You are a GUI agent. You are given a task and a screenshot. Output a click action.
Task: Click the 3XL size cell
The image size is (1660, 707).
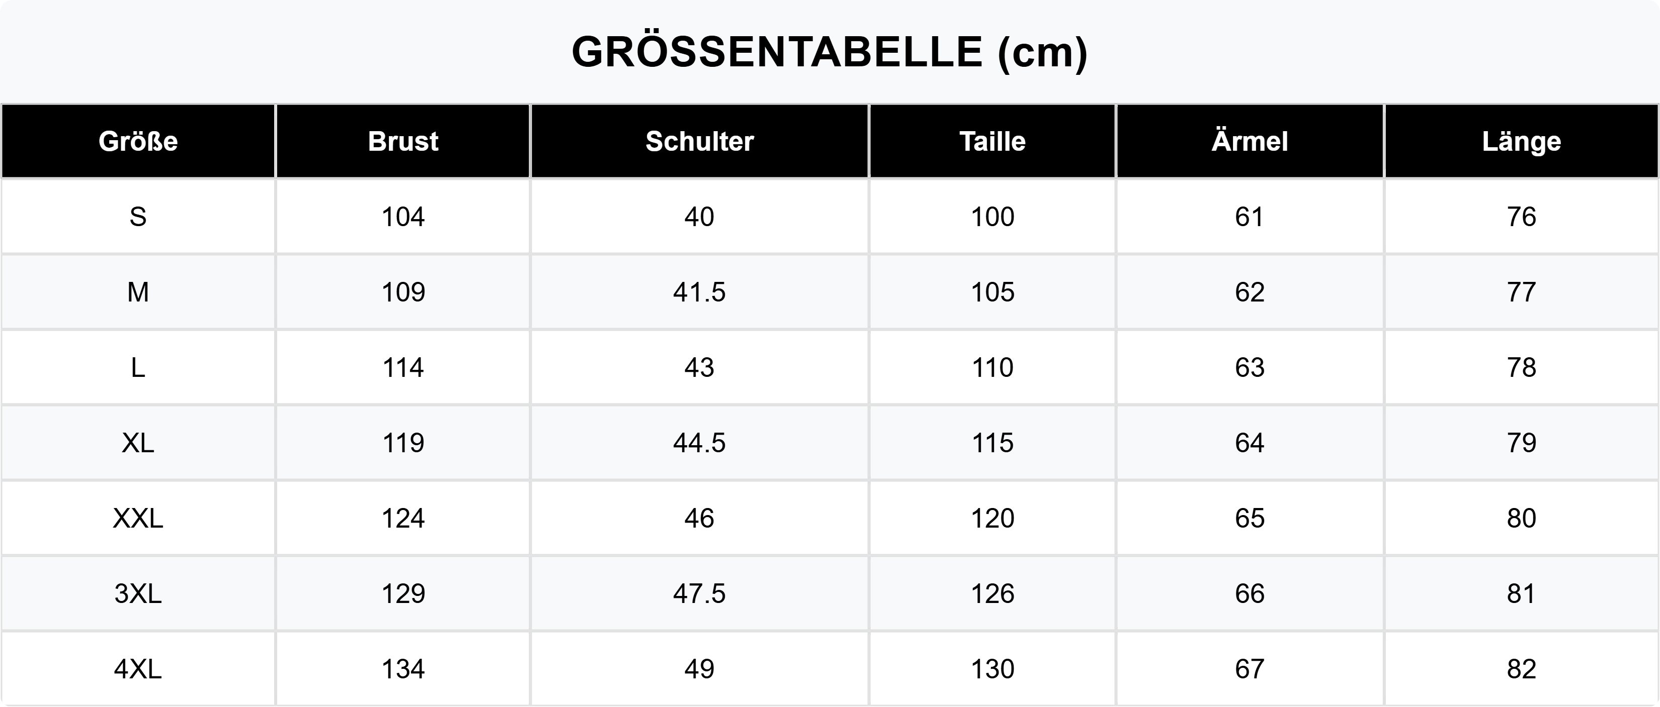tap(138, 593)
